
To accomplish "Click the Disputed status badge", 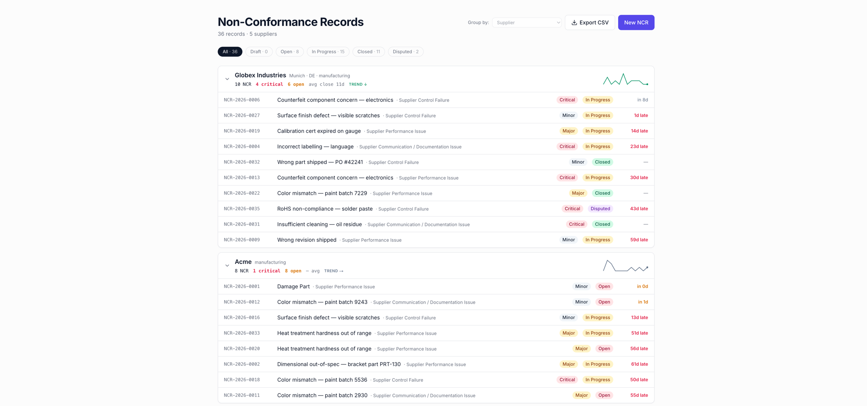I will [600, 209].
